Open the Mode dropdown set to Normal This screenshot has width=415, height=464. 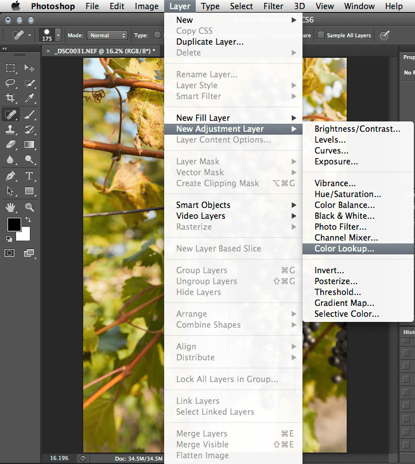107,35
